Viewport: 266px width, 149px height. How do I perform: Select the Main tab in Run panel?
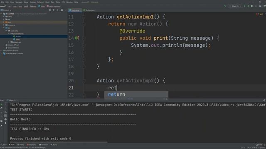12,100
